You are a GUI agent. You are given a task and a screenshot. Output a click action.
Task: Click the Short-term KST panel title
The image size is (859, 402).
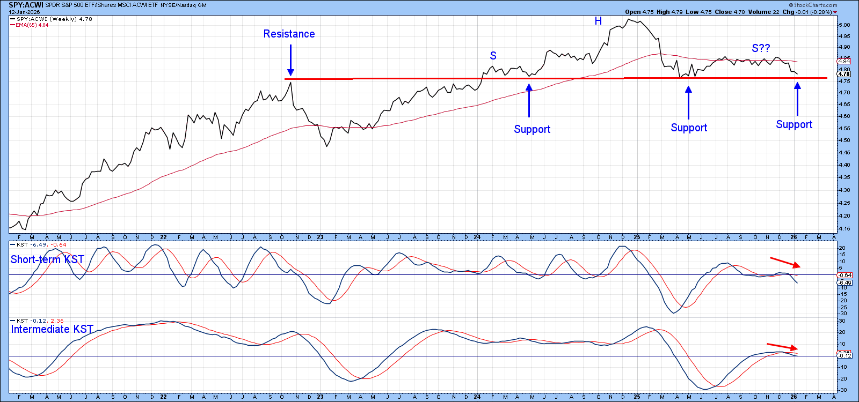(x=47, y=259)
